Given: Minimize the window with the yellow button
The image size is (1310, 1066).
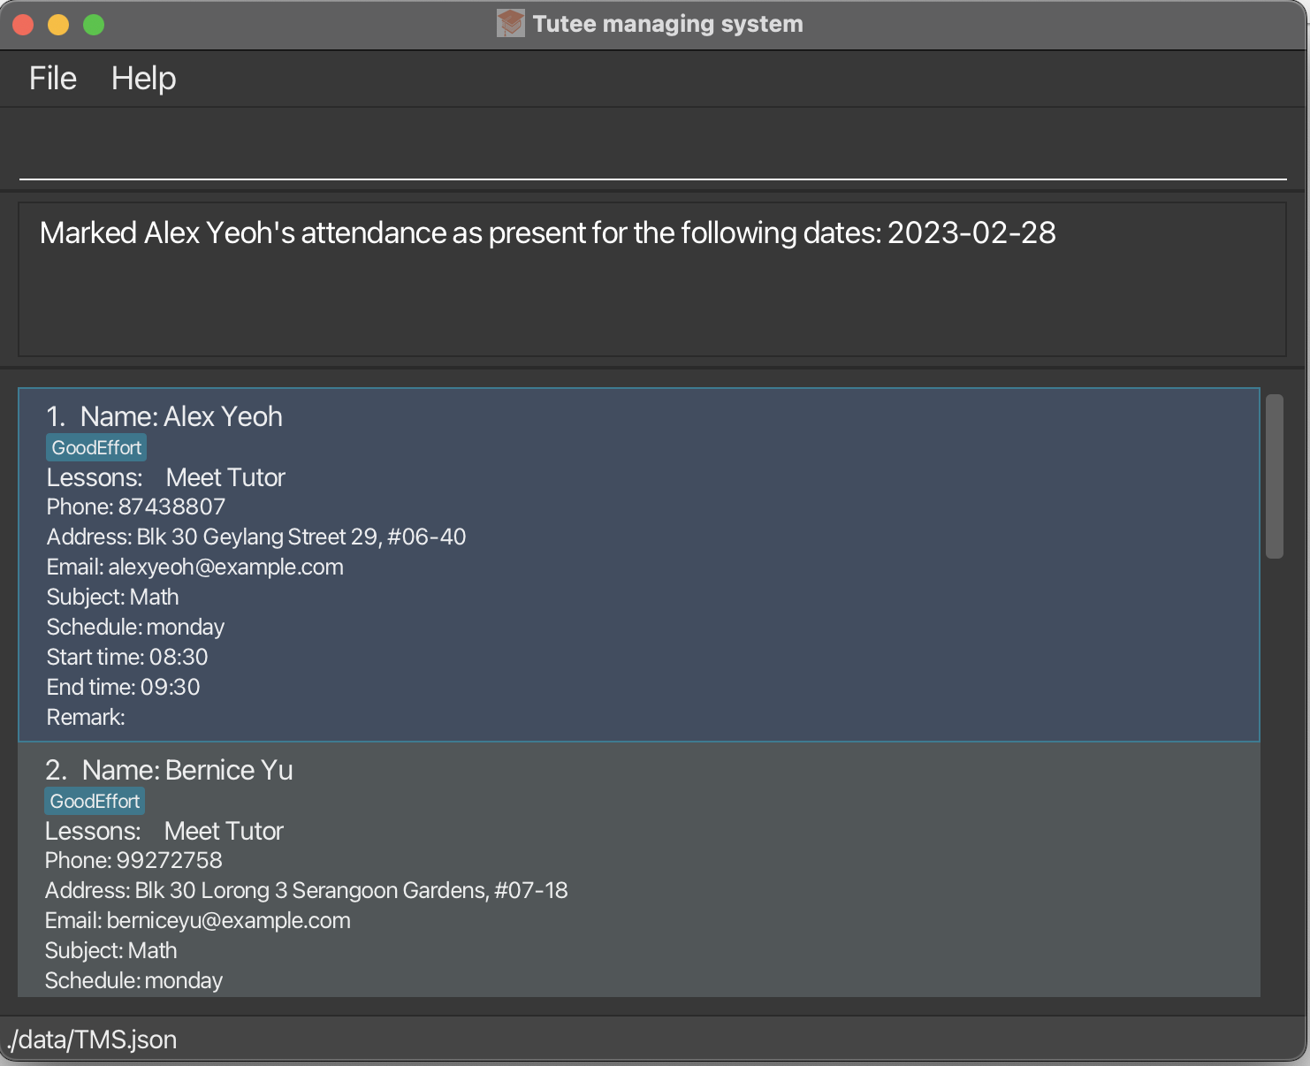Looking at the screenshot, I should [58, 25].
